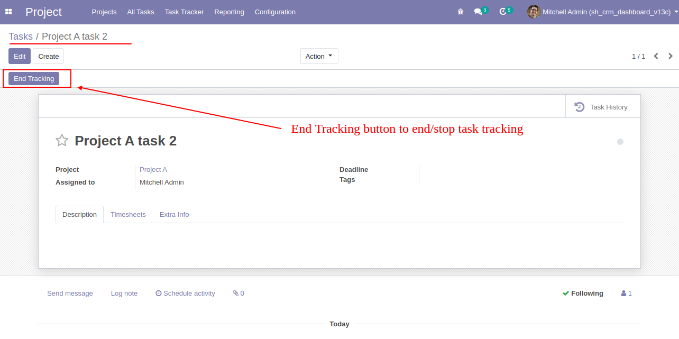Switch to the Timesheets tab
Image resolution: width=679 pixels, height=339 pixels.
[128, 214]
